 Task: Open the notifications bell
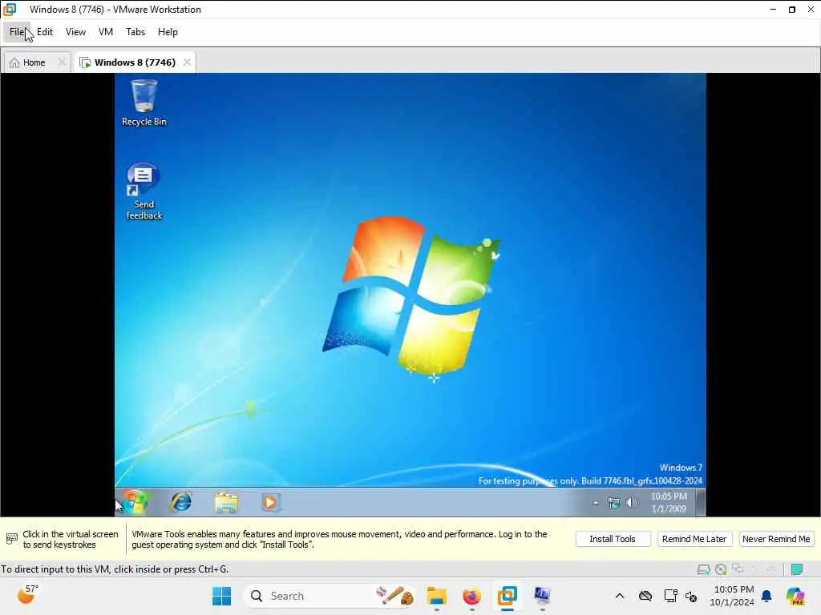[x=766, y=596]
